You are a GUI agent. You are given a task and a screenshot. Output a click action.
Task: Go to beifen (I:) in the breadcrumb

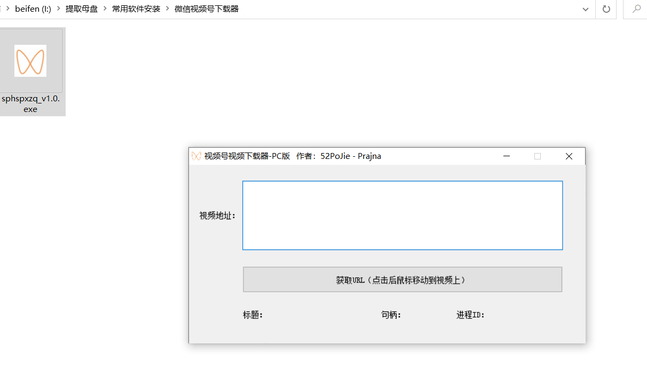pos(33,9)
